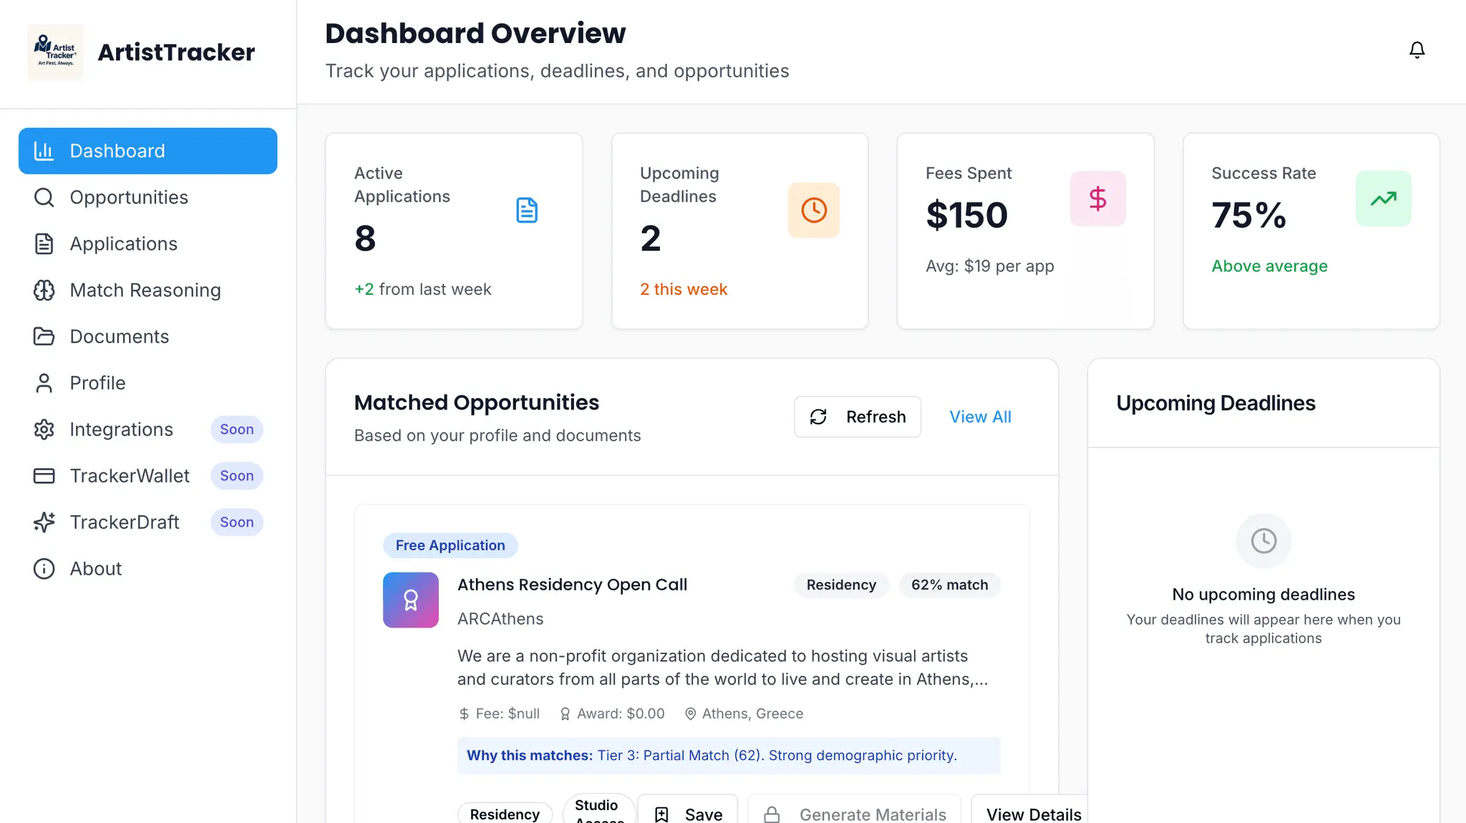Click the Match Reasoning brain icon
1466x823 pixels.
pos(44,291)
